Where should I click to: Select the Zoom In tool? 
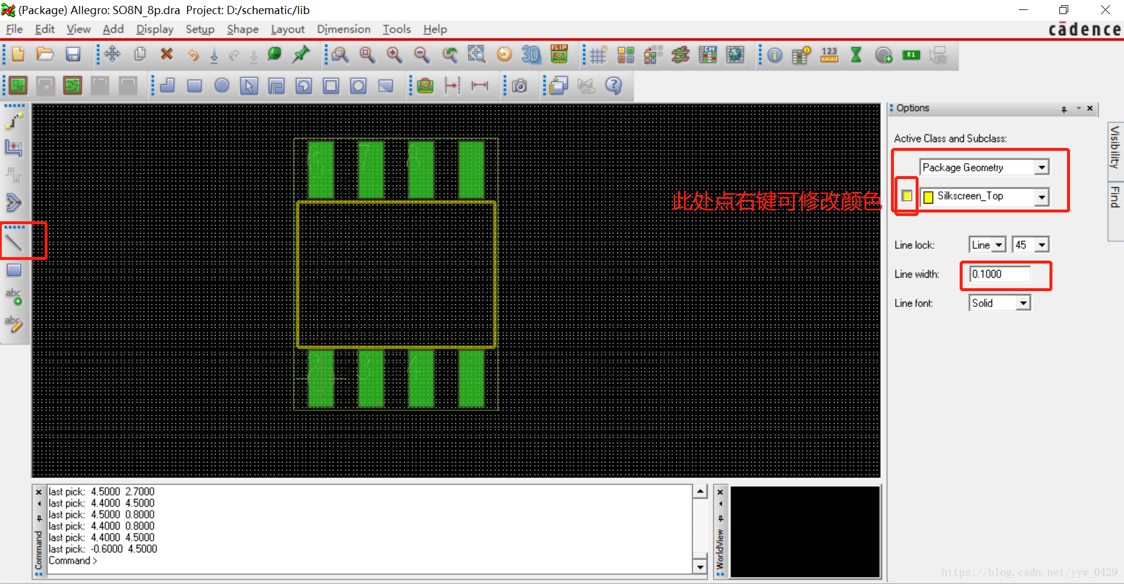pos(394,55)
